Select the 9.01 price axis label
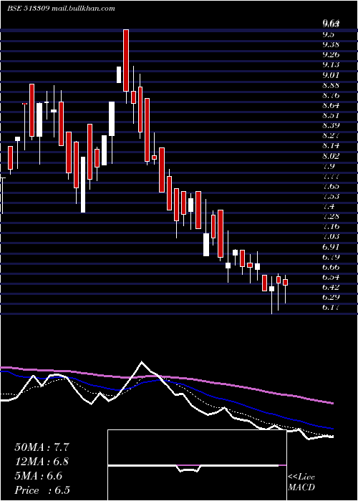The image size is (358, 501). click(331, 75)
